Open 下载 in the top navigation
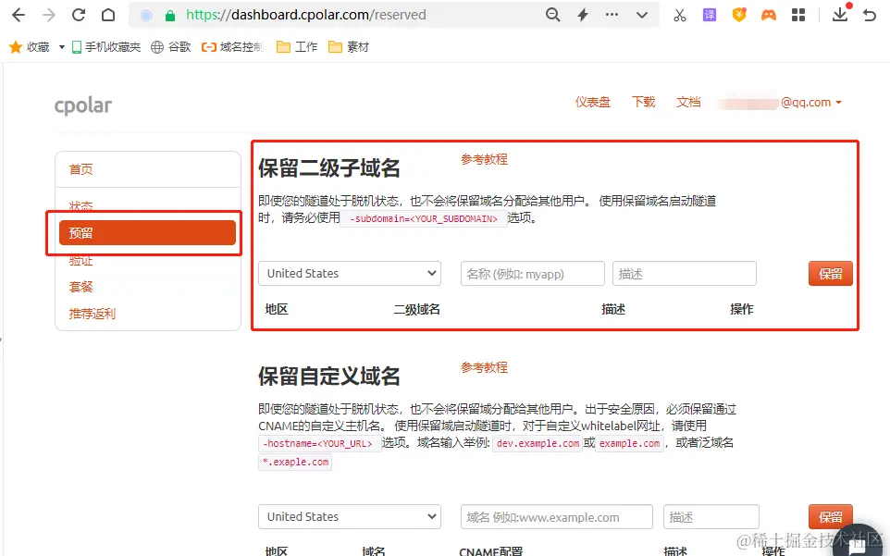 [x=644, y=102]
